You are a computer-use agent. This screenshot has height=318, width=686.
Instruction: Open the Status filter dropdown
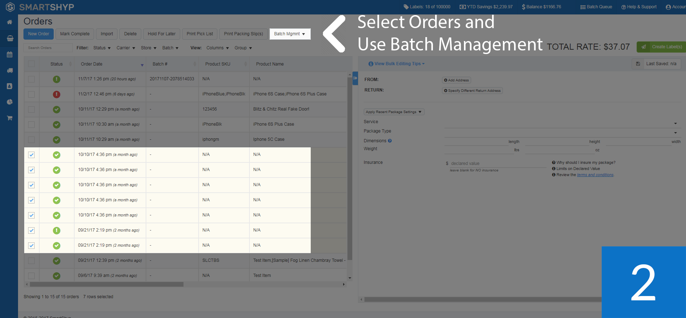pyautogui.click(x=102, y=48)
